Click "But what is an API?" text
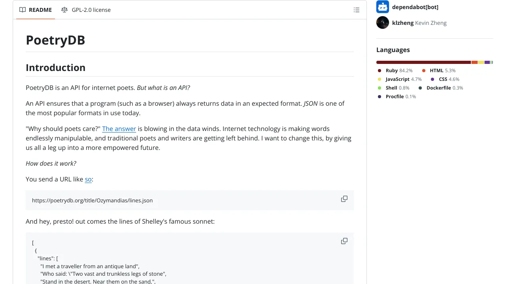This screenshot has height=284, width=506. coord(163,88)
